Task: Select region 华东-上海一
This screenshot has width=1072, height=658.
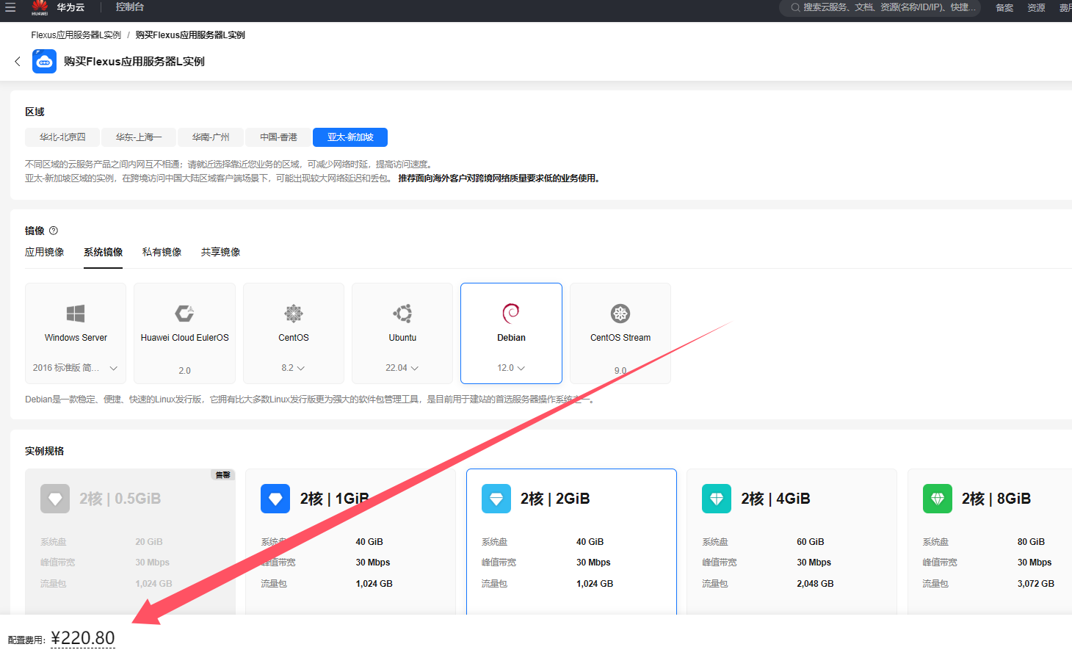Action: (x=139, y=137)
